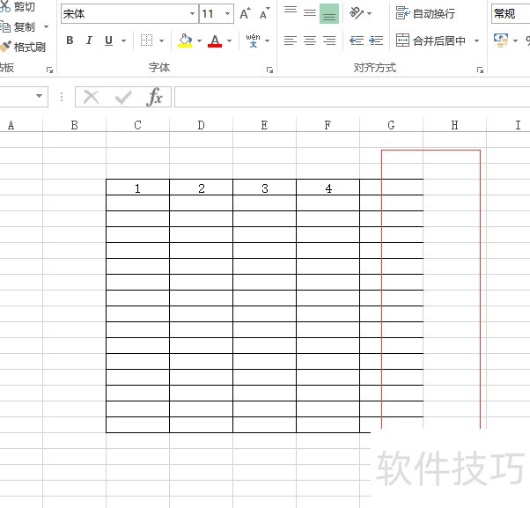Select the Format Painter (格式刷) tool
530x508 pixels.
pos(23,47)
